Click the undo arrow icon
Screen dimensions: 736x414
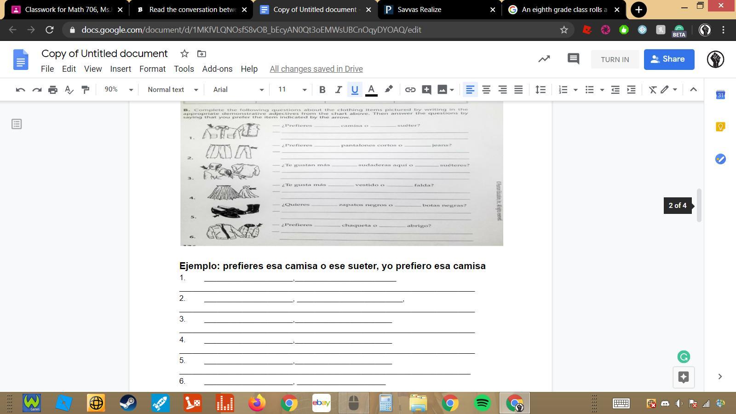coord(20,90)
